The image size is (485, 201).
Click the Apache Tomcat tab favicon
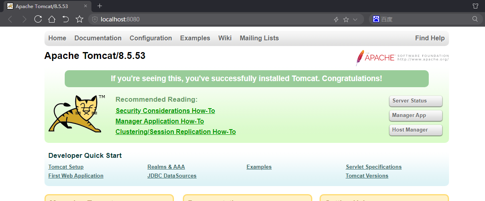pos(10,6)
